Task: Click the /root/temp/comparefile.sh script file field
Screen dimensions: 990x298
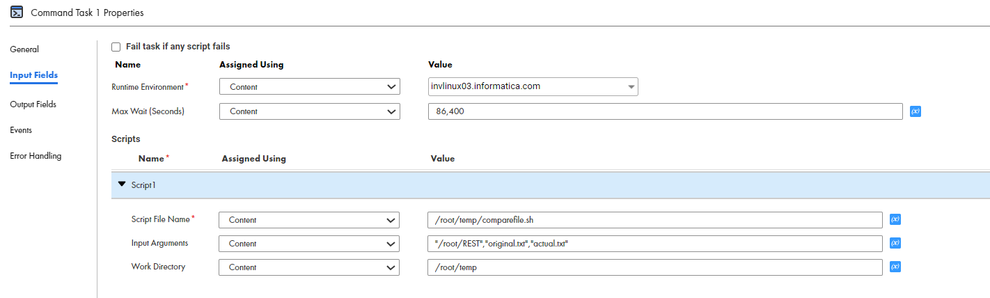Action: tap(655, 220)
